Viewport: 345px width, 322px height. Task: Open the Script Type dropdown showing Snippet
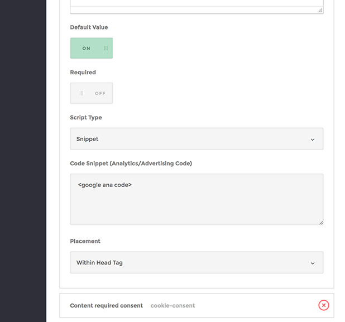point(197,139)
